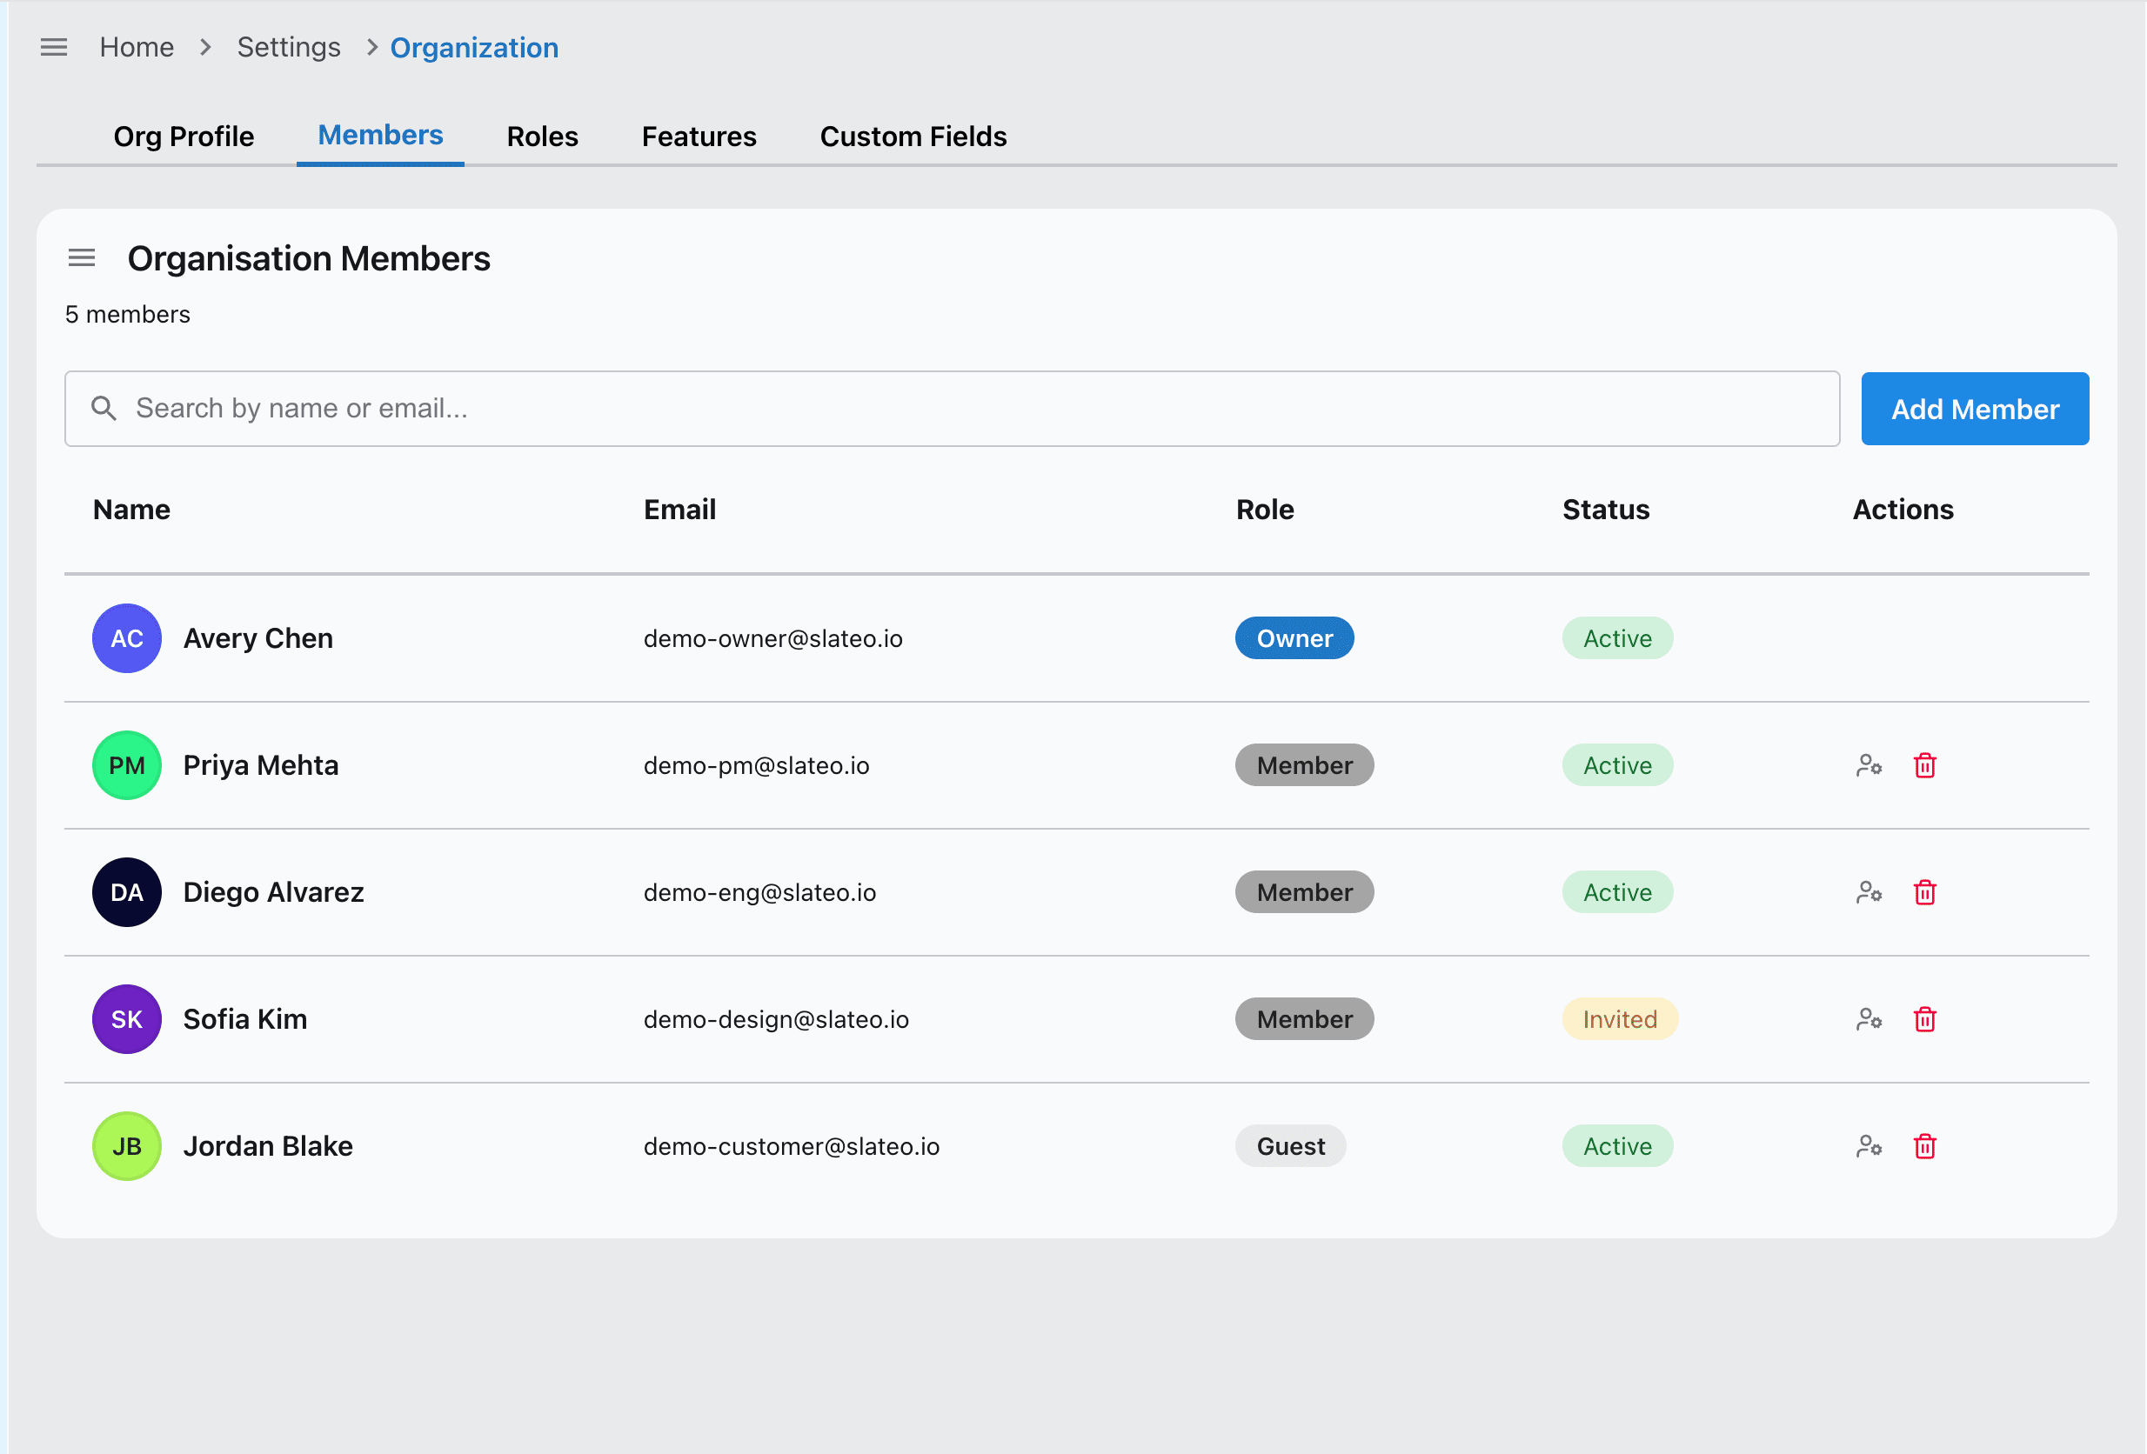Click the JB avatar for Jordan Blake
The image size is (2147, 1454).
pyautogui.click(x=126, y=1146)
